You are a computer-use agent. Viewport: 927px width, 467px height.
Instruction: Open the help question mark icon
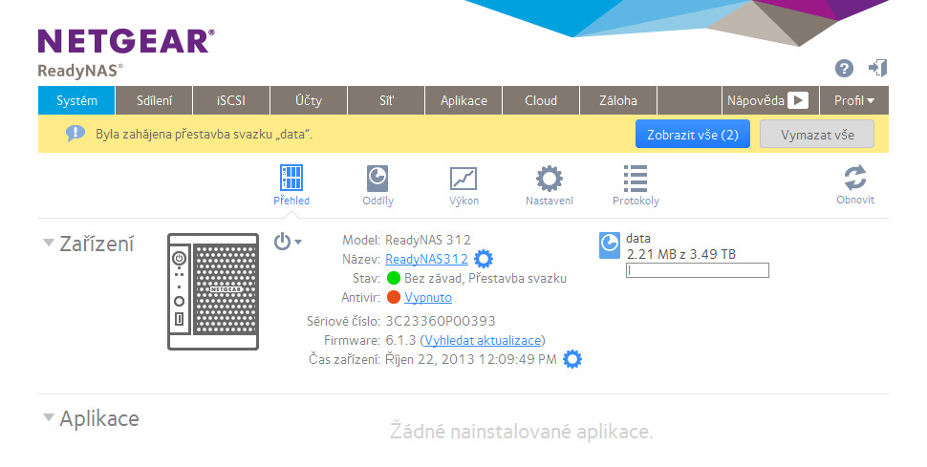point(844,69)
